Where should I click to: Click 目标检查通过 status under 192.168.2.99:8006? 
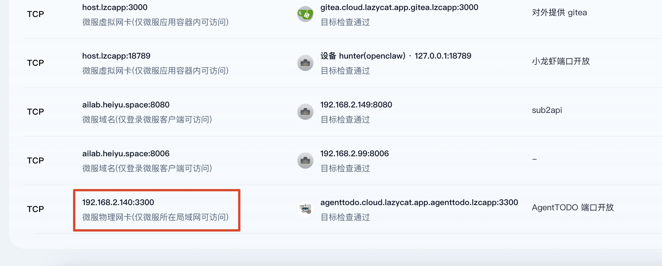tap(345, 168)
